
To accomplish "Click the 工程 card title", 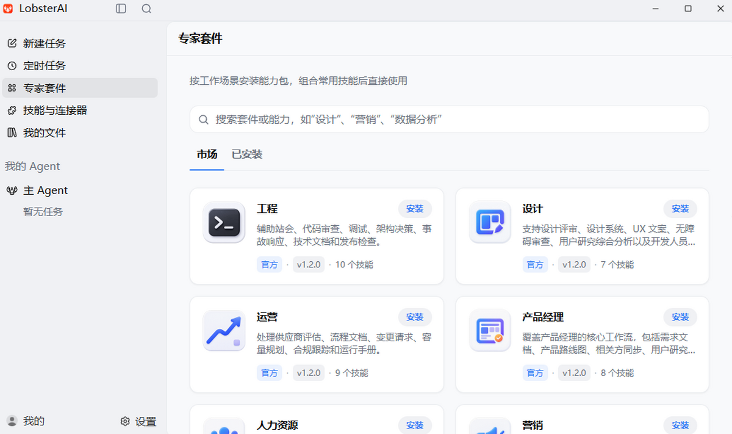I will [267, 209].
